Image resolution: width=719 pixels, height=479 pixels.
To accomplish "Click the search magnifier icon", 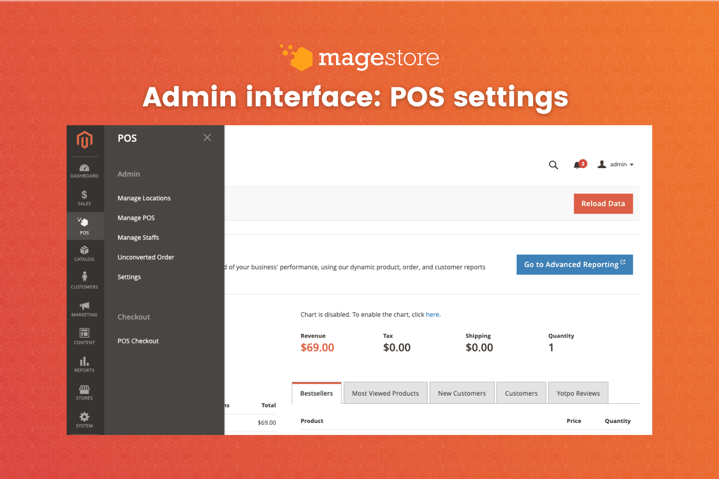I will pos(553,165).
